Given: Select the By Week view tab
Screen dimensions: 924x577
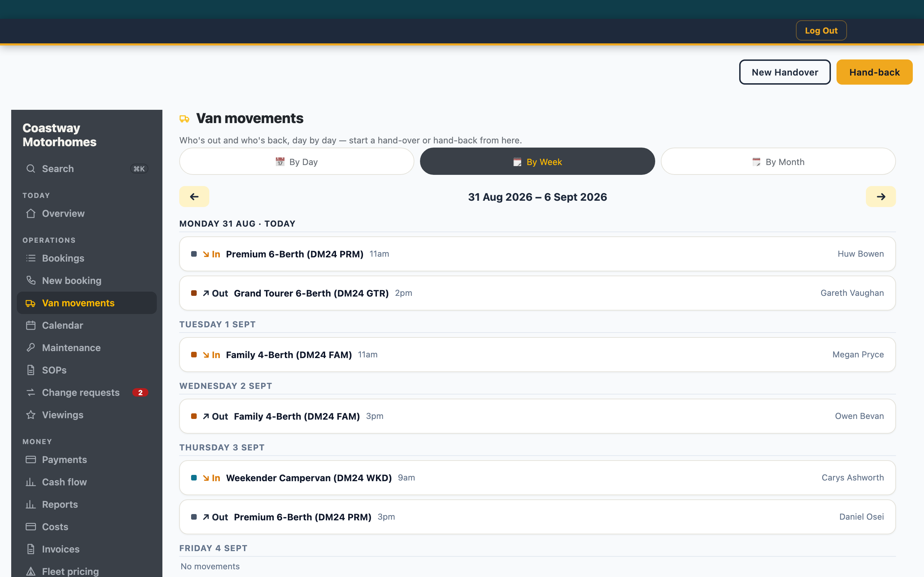Looking at the screenshot, I should click(538, 162).
